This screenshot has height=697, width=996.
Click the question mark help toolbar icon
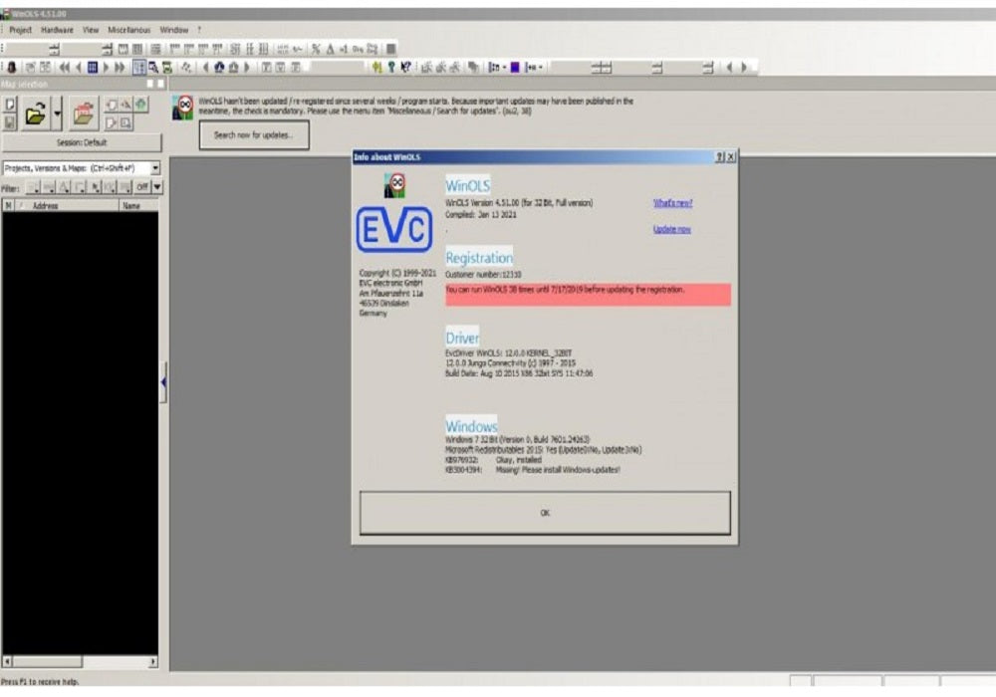391,68
